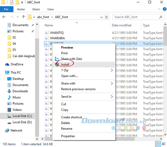Open the 02 folder

pyautogui.click(x=14, y=37)
